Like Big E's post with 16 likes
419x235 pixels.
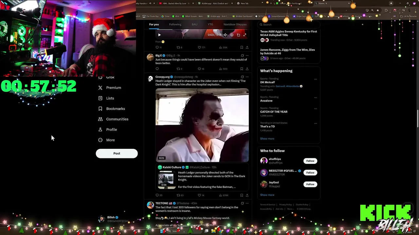coord(201,69)
